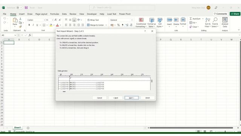
Task: Open Cell Styles gallery
Action: coord(160,23)
